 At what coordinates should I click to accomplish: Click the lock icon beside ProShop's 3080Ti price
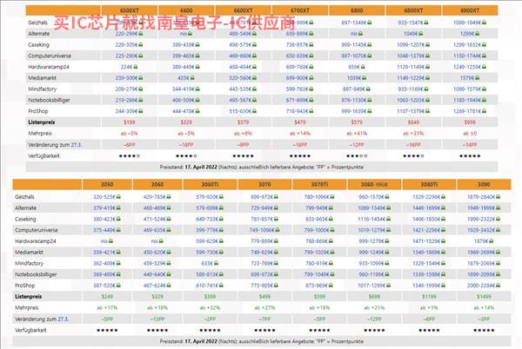pos(443,286)
